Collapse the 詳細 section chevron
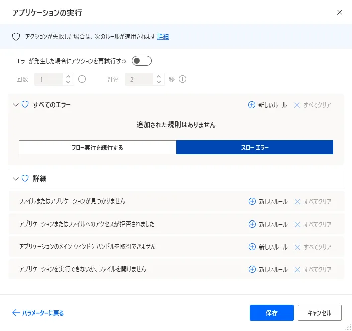The width and height of the screenshot is (352, 331). click(x=15, y=178)
